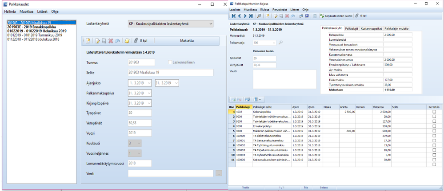Click magnifier icon next to Palkansaaja field
444x191 pixels.
point(280,43)
